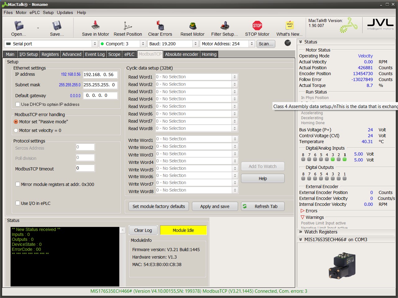Open the Motor Address dropdown
The image size is (398, 298).
pyautogui.click(x=252, y=44)
